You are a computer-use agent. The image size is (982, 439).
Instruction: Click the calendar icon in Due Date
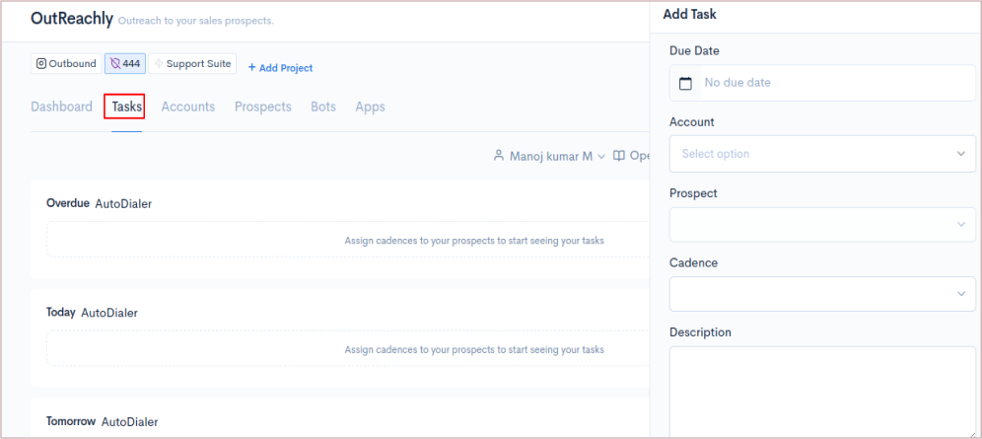tap(685, 84)
